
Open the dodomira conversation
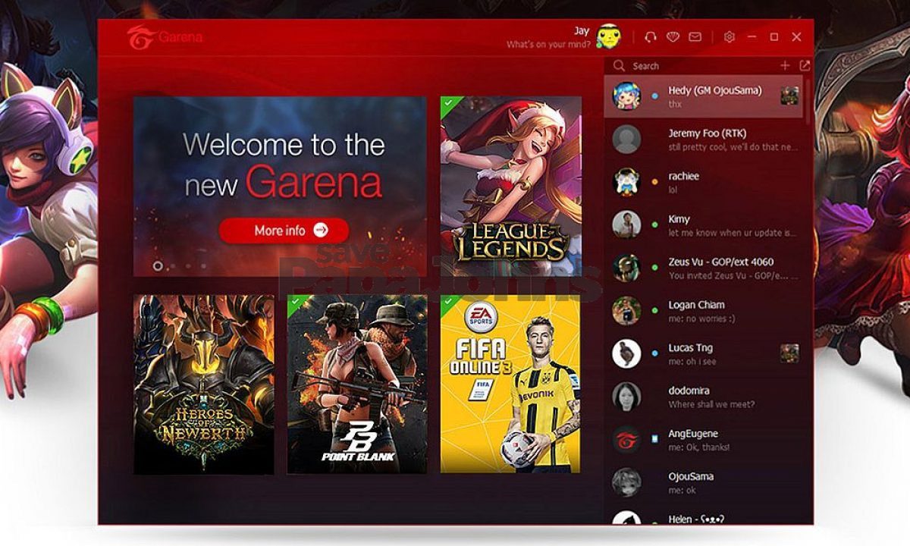point(704,397)
